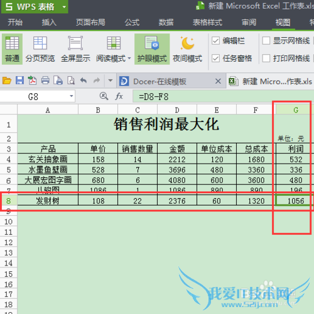Image resolution: width=314 pixels, height=314 pixels.
Task: Open the 开始 ribbon tab
Action: 15,22
